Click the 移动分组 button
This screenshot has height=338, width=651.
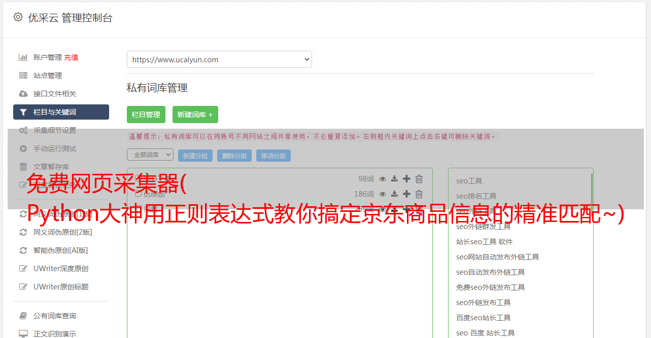tap(273, 156)
